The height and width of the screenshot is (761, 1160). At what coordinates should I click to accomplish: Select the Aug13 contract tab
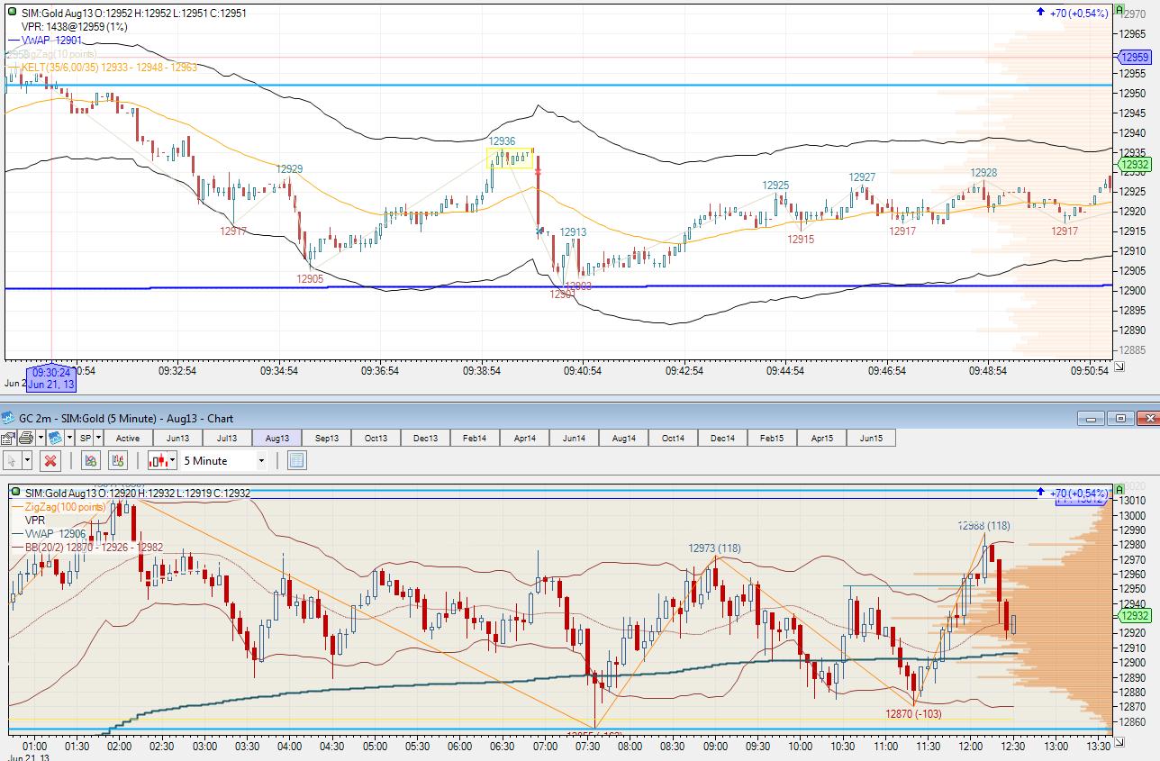pyautogui.click(x=276, y=438)
